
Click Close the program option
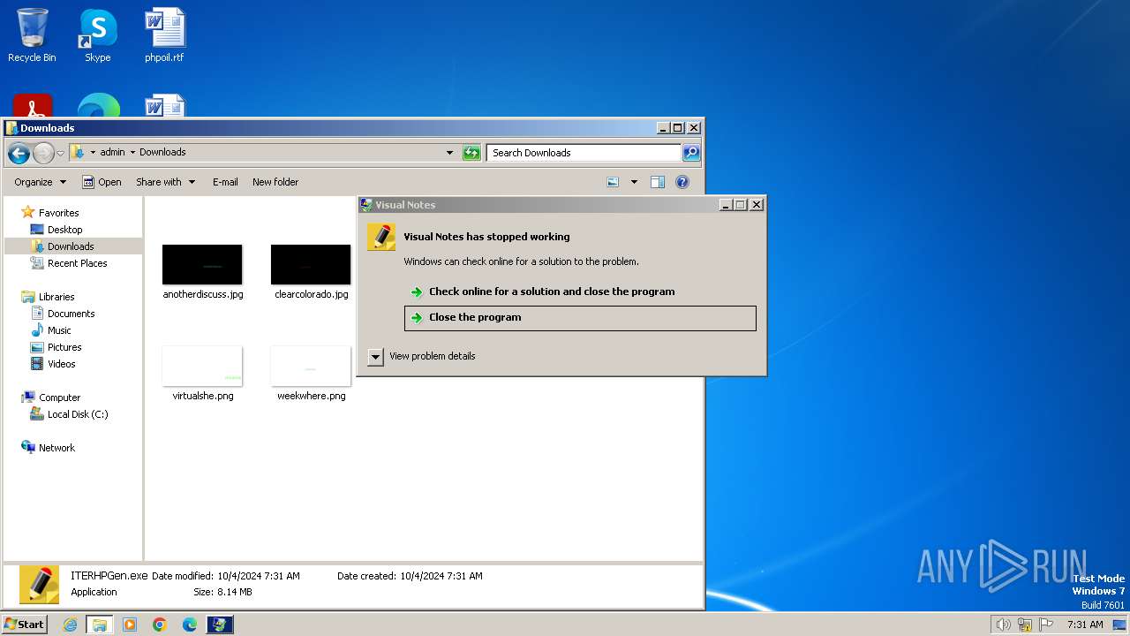pyautogui.click(x=580, y=318)
